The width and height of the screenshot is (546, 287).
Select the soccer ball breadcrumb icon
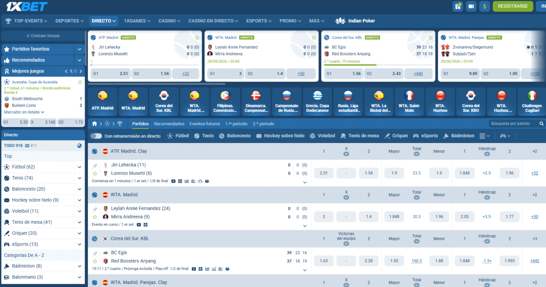click(107, 124)
